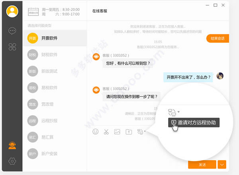Click the 15:05 timestamp in chat
The image size is (239, 175).
click(158, 42)
